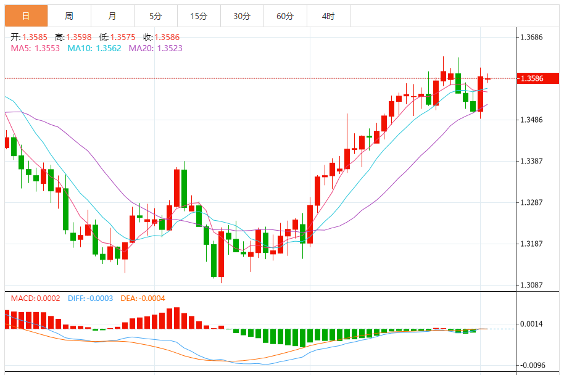Click the MA20 1.3523 indicator label
This screenshot has width=564, height=375.
tap(156, 48)
